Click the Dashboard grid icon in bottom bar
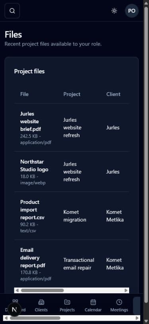This screenshot has height=324, width=149. [x=15, y=301]
